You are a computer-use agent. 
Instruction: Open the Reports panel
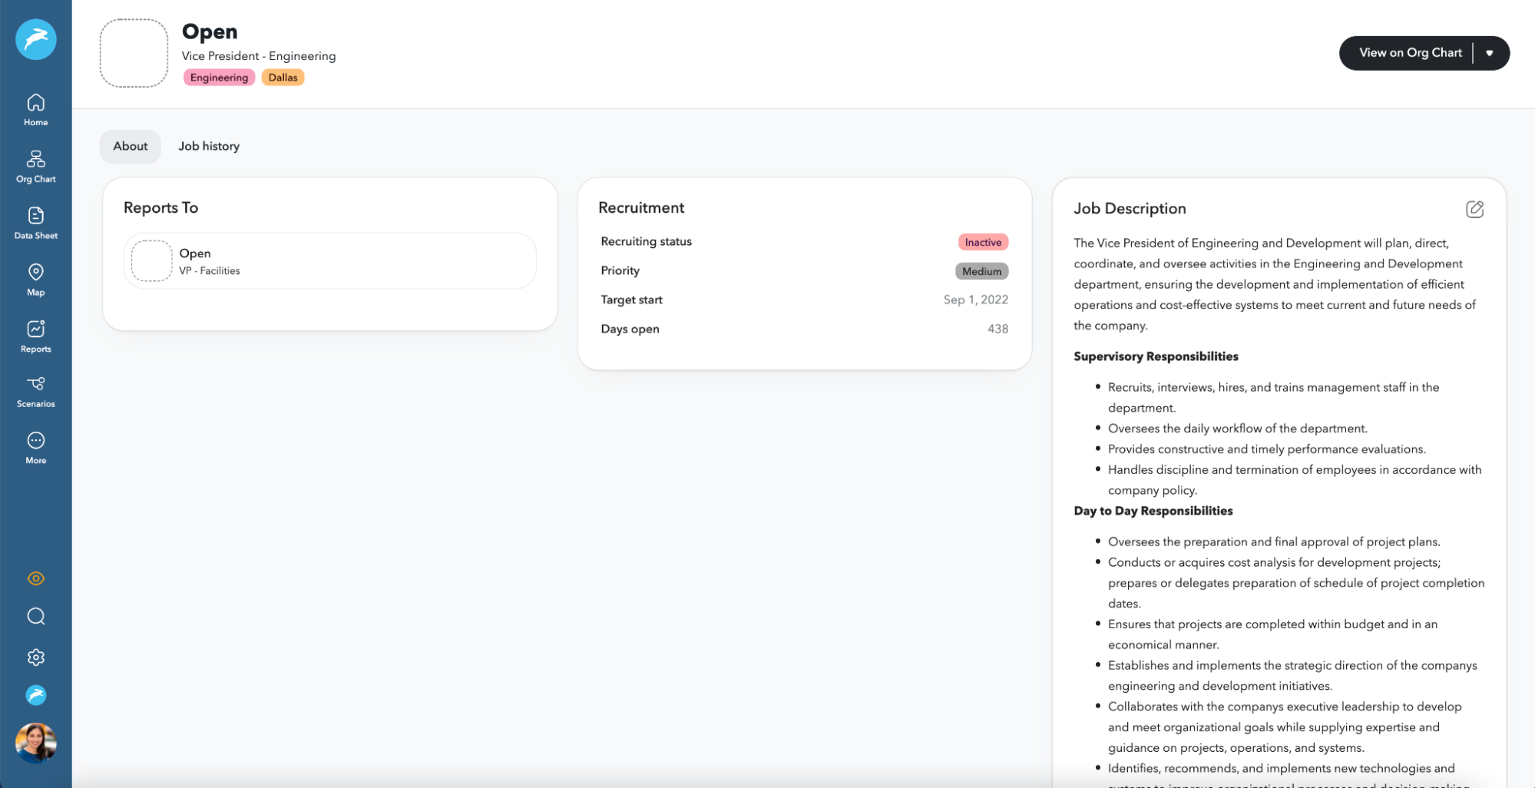[35, 335]
